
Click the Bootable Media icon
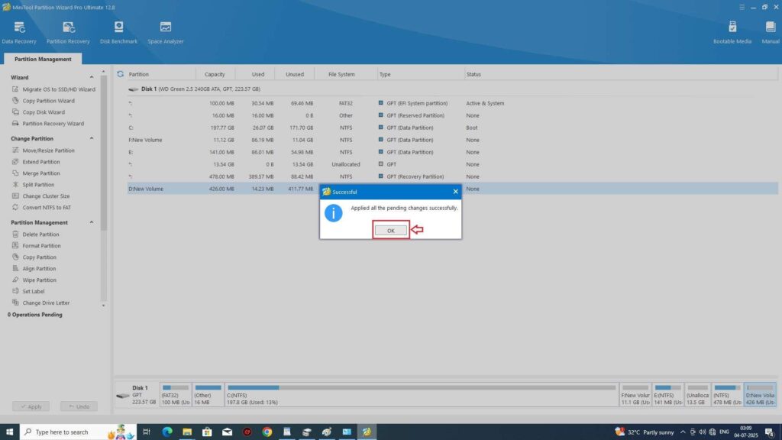tap(732, 31)
